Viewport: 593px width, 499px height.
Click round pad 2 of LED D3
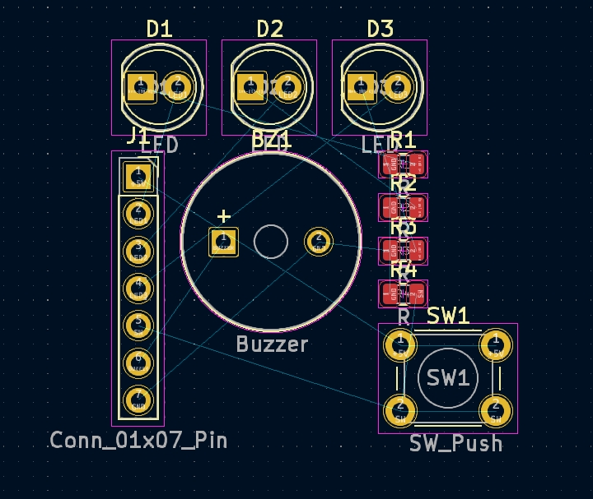click(x=398, y=87)
